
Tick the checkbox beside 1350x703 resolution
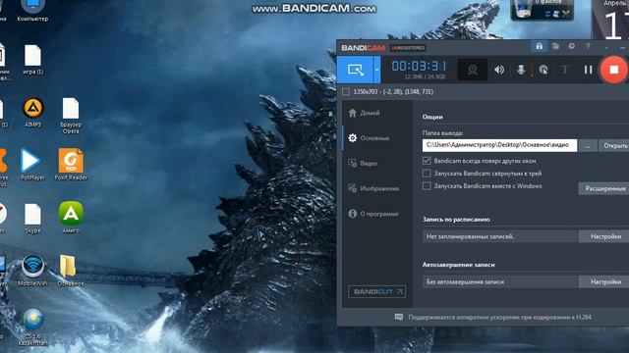(x=346, y=92)
